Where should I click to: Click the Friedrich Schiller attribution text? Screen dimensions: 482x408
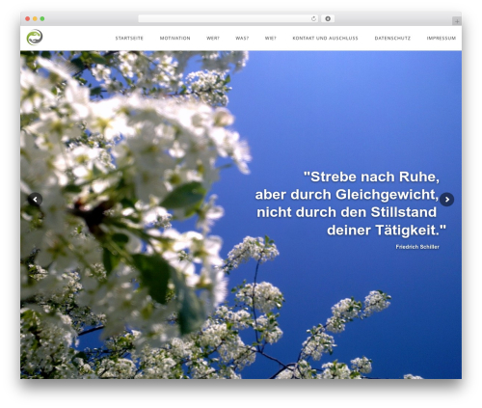[417, 247]
